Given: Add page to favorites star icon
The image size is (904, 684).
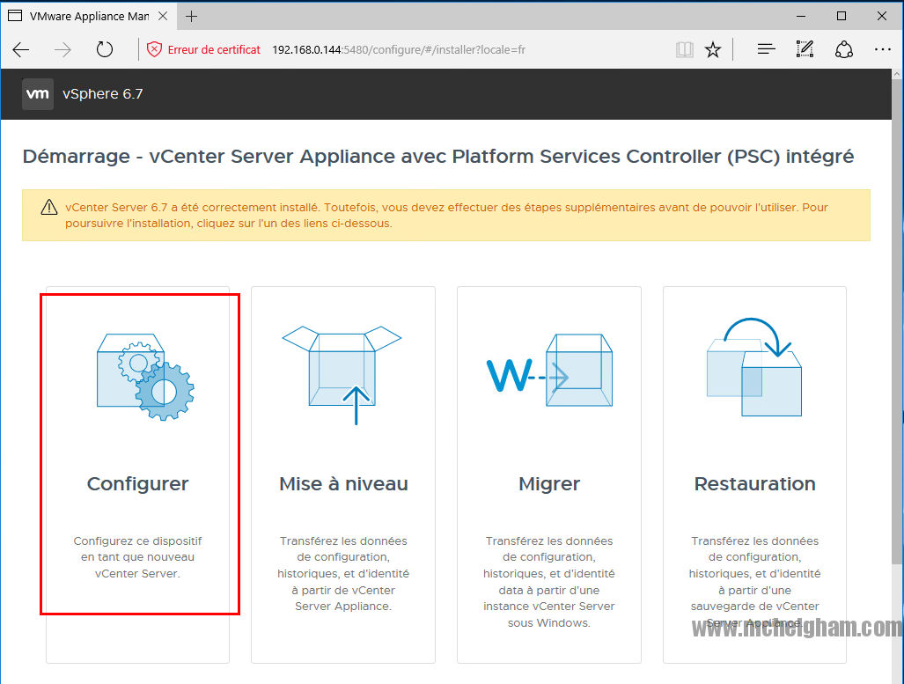Looking at the screenshot, I should (713, 49).
